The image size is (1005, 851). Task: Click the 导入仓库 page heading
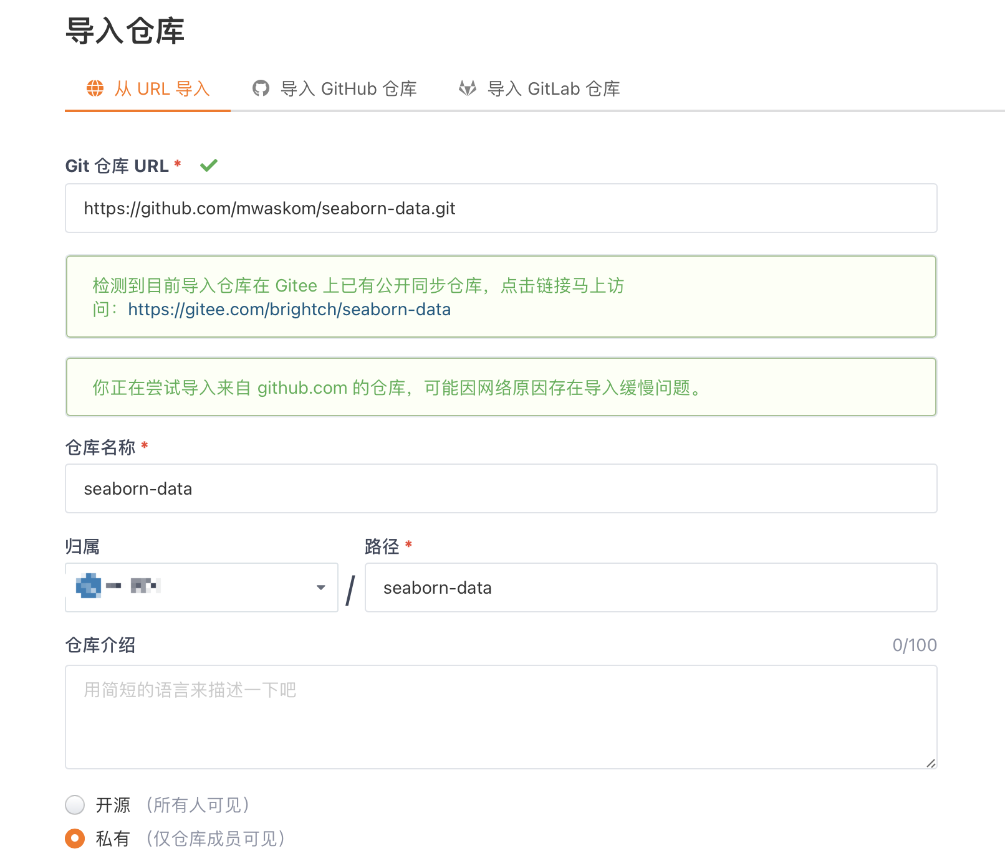(x=125, y=31)
